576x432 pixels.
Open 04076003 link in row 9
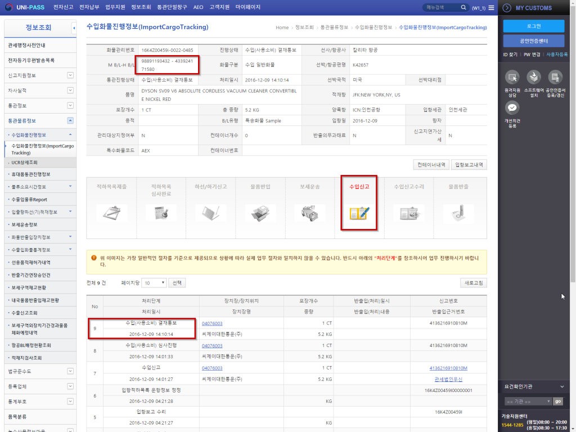212,323
